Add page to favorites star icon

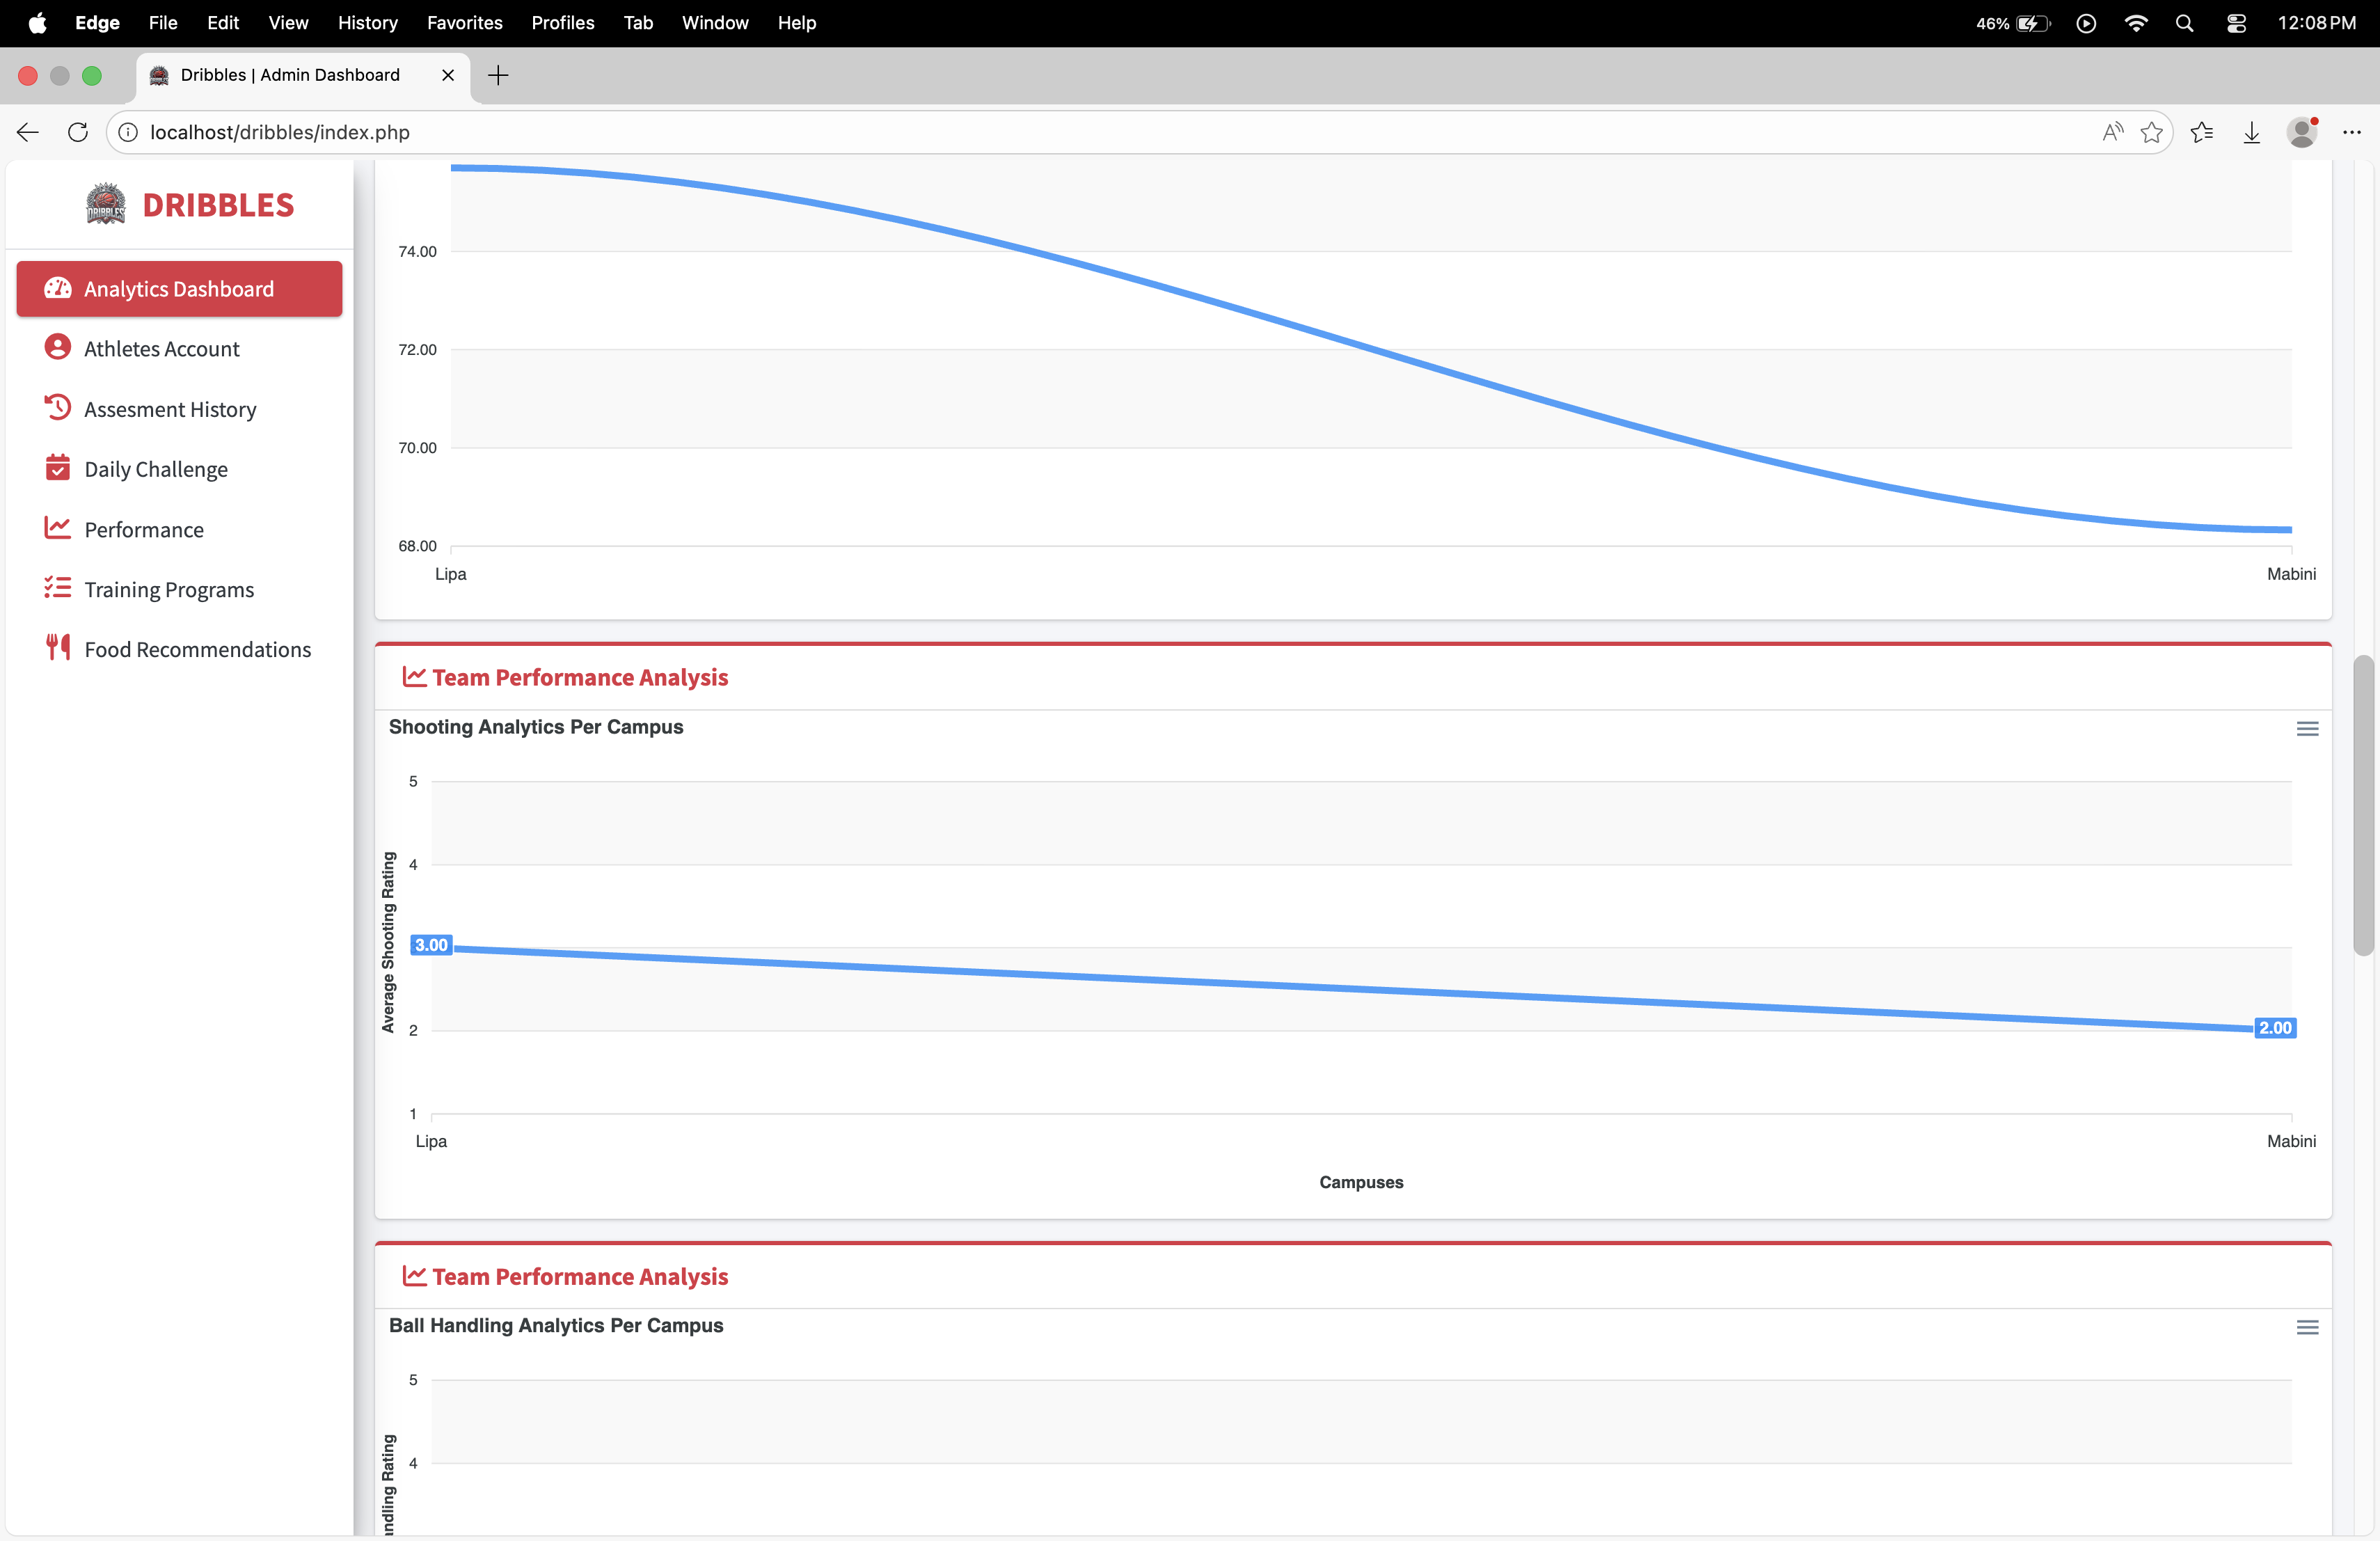2151,132
